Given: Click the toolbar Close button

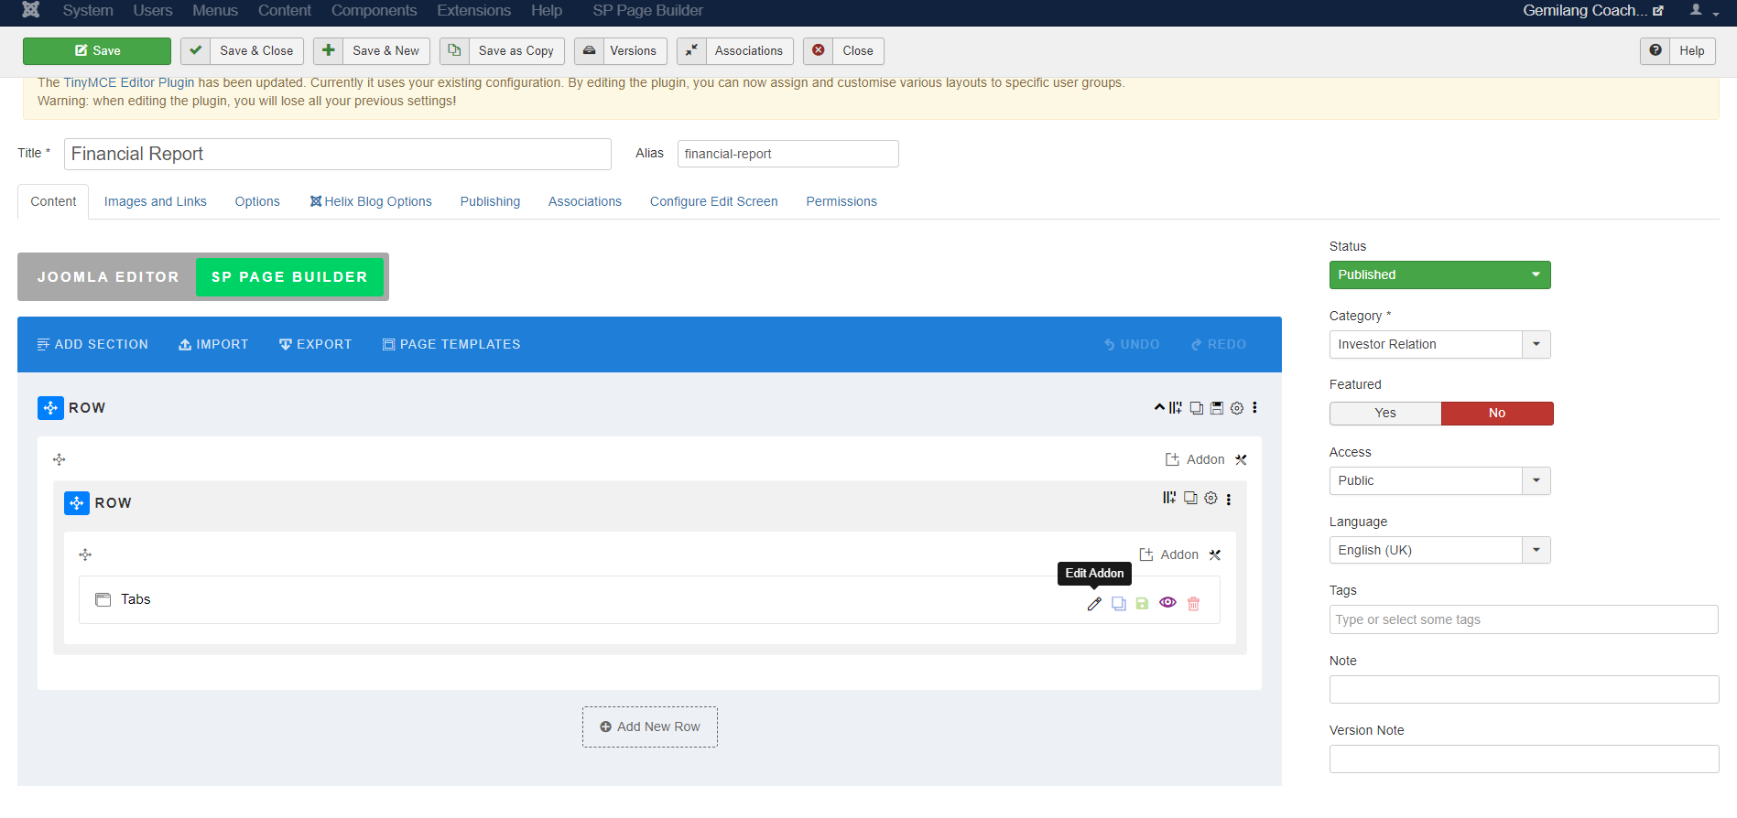Looking at the screenshot, I should point(843,50).
